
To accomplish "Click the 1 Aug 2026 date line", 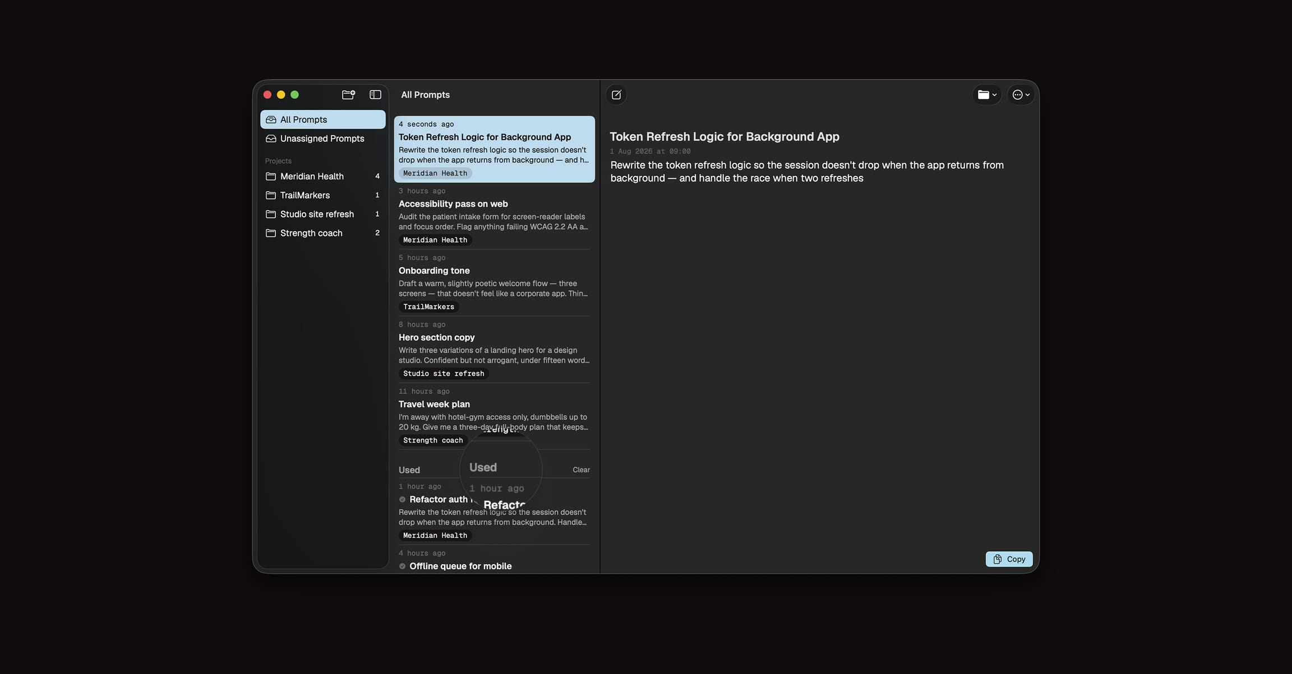I will (x=650, y=151).
